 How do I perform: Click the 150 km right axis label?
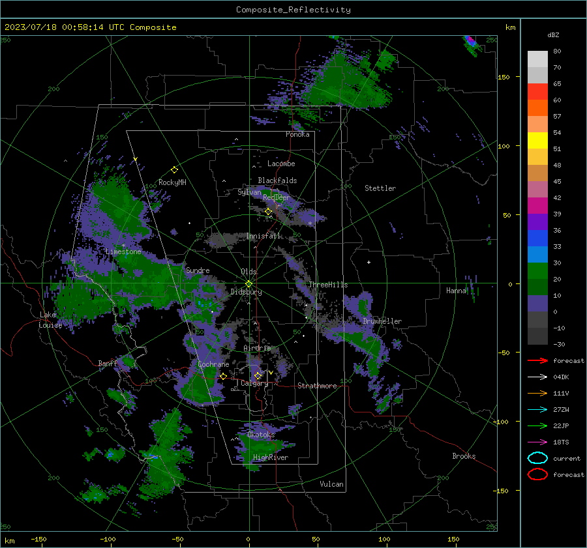(x=504, y=77)
